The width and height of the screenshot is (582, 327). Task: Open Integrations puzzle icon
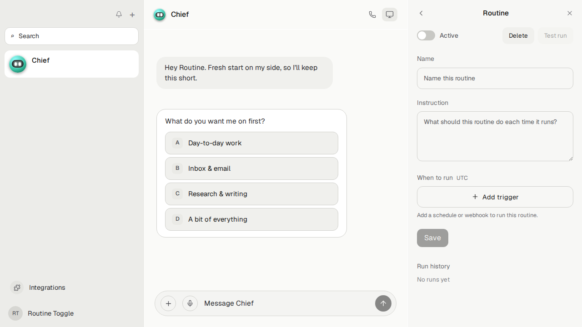tap(17, 287)
